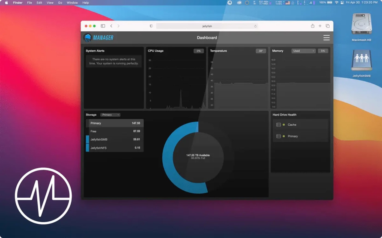The height and width of the screenshot is (238, 382).
Task: Click the Cache drive icon under Hard Drive Health
Action: point(278,125)
